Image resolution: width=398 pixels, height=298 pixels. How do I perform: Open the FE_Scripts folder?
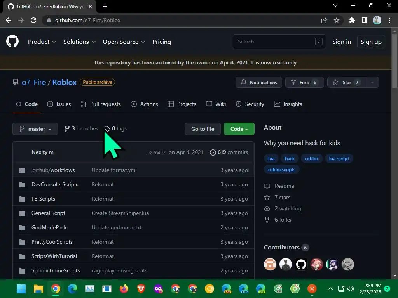(x=43, y=199)
